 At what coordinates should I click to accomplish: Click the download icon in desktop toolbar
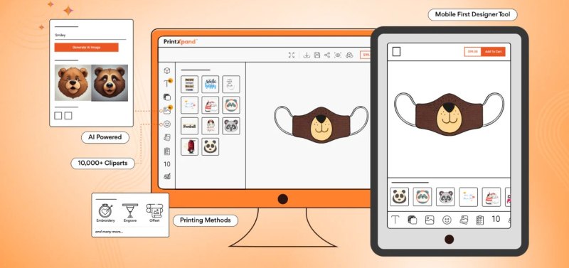(307, 55)
